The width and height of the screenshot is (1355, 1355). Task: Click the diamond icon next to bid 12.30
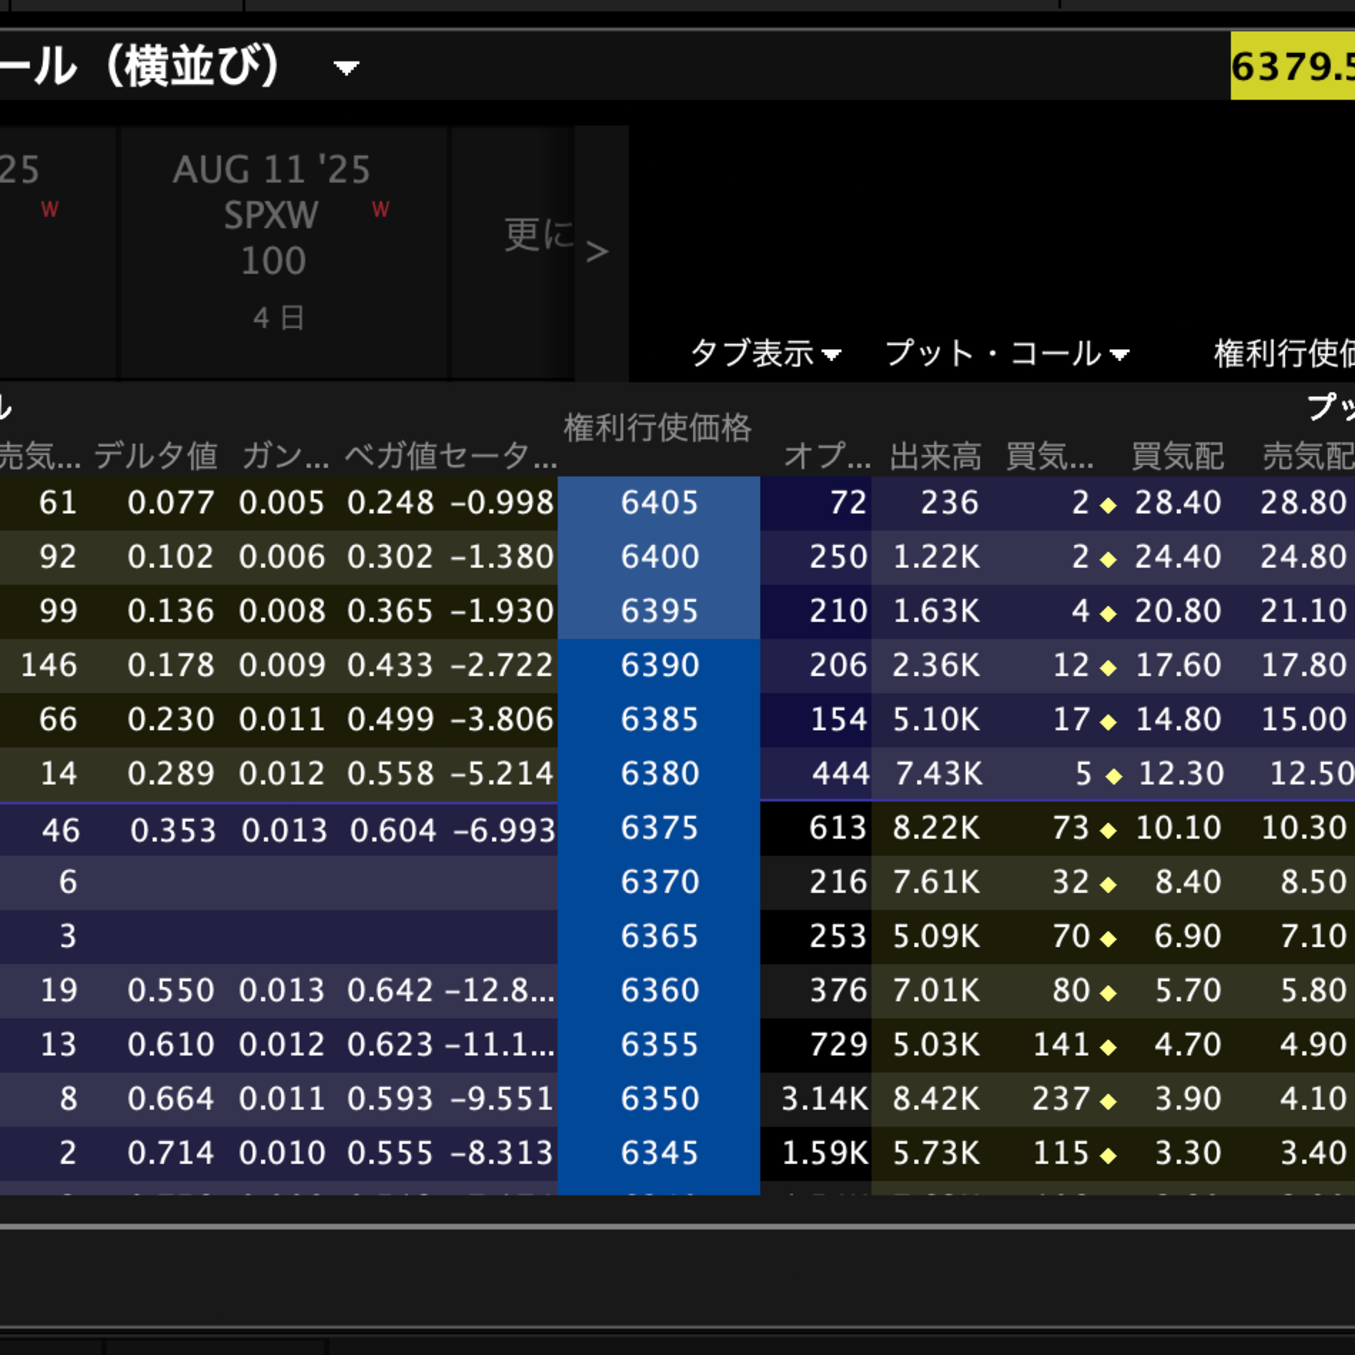1114,776
